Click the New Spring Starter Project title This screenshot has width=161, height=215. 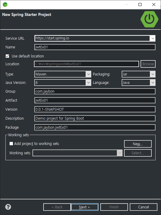(x=27, y=14)
